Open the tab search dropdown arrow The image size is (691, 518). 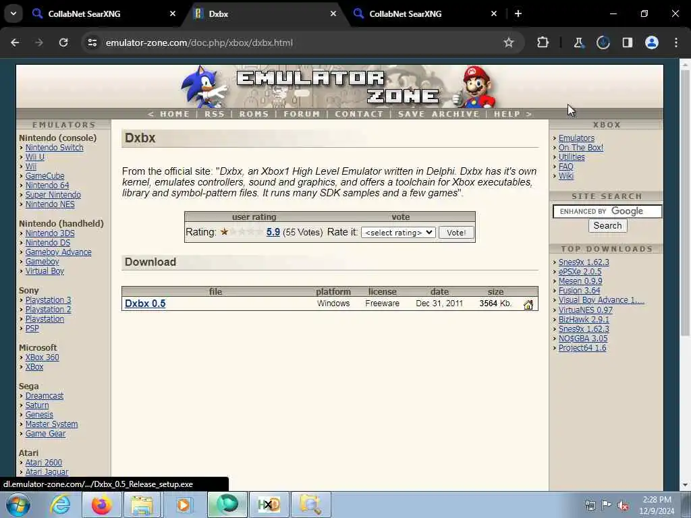[13, 13]
